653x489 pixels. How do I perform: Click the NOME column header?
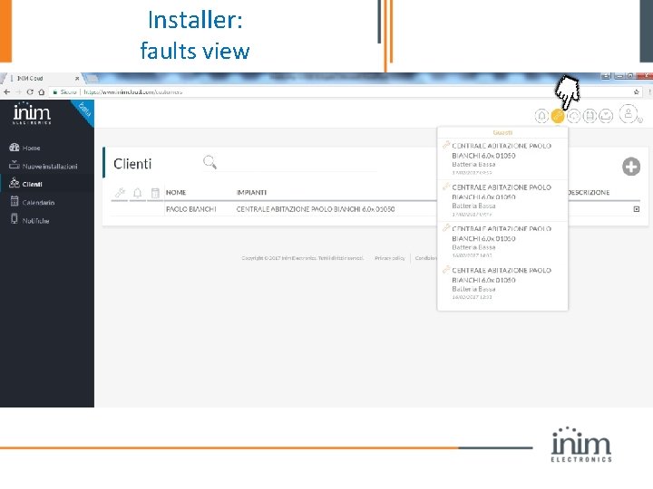click(x=176, y=193)
